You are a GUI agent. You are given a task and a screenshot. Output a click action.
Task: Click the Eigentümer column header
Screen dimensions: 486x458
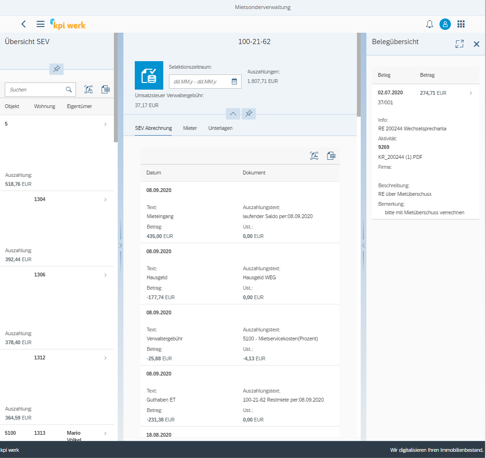[79, 106]
